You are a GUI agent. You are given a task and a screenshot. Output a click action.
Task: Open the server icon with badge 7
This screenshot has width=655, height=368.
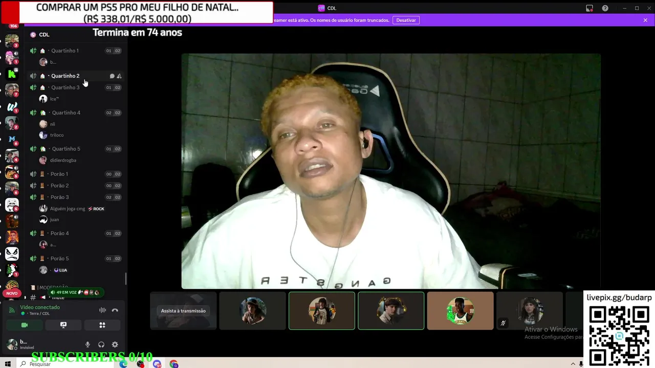(x=12, y=90)
